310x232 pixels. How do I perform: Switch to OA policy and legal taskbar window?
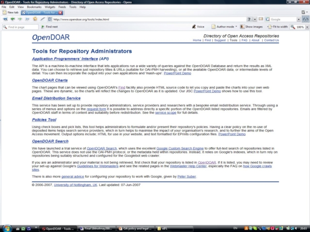(135, 229)
